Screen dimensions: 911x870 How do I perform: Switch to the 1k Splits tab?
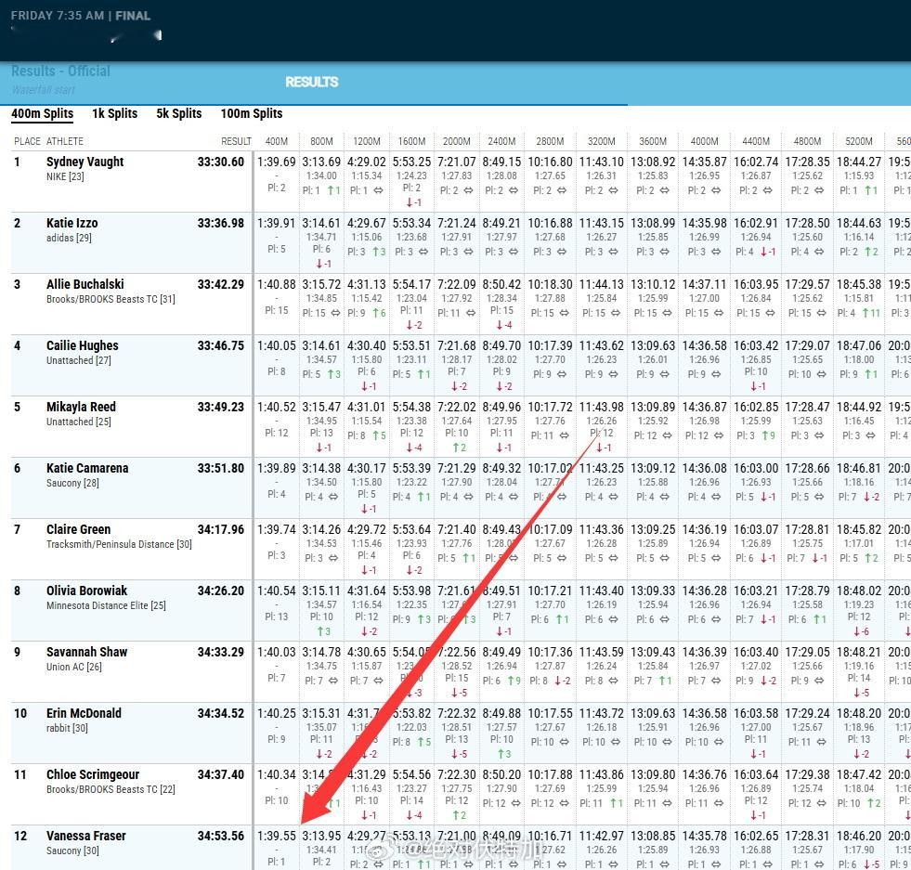(115, 113)
